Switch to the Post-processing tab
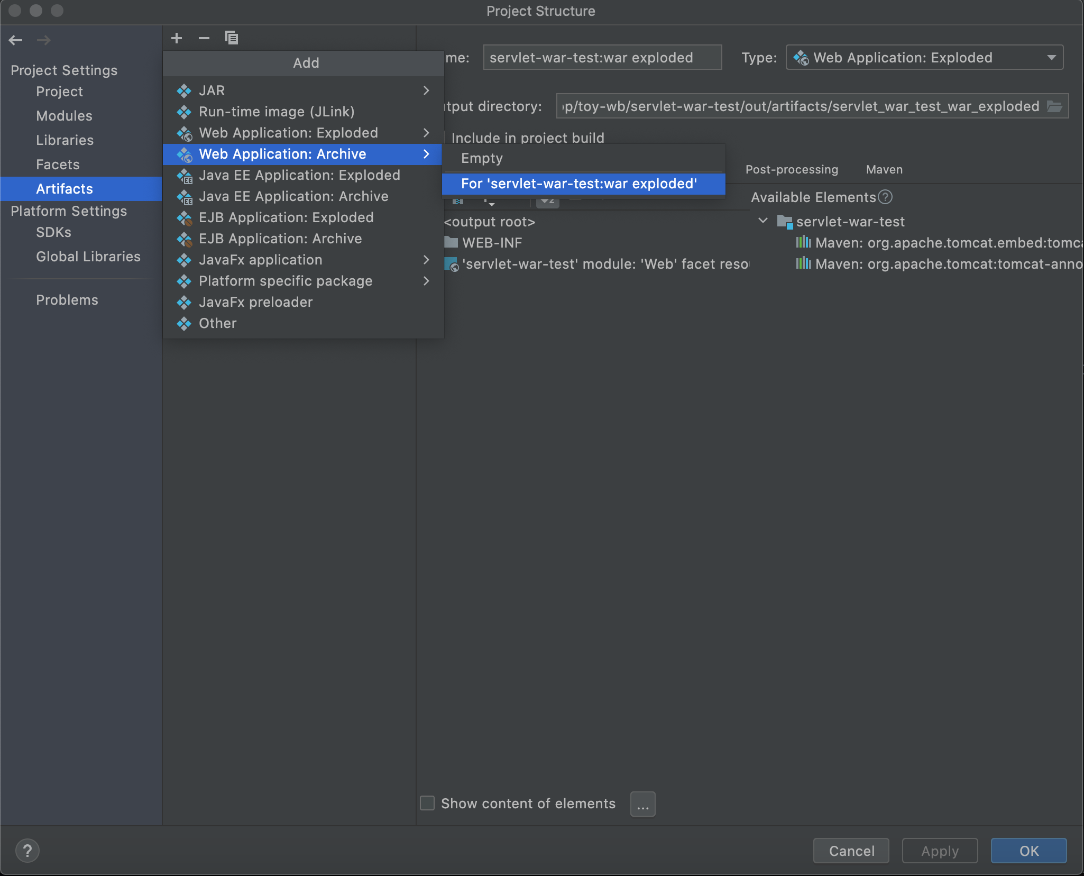 click(792, 170)
